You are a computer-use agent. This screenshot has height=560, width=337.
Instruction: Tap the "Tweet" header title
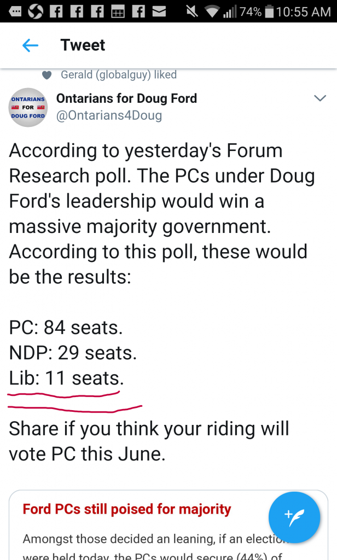click(83, 45)
